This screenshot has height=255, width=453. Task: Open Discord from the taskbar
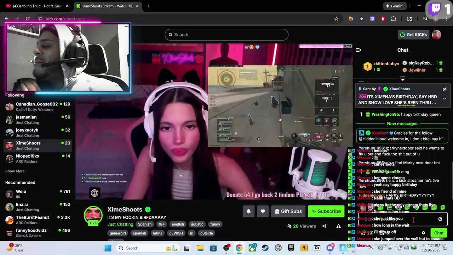330,248
